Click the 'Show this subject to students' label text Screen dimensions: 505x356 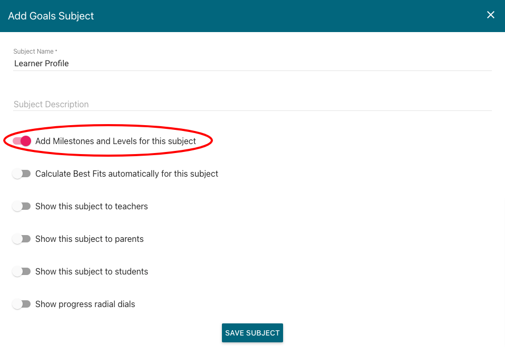(92, 271)
